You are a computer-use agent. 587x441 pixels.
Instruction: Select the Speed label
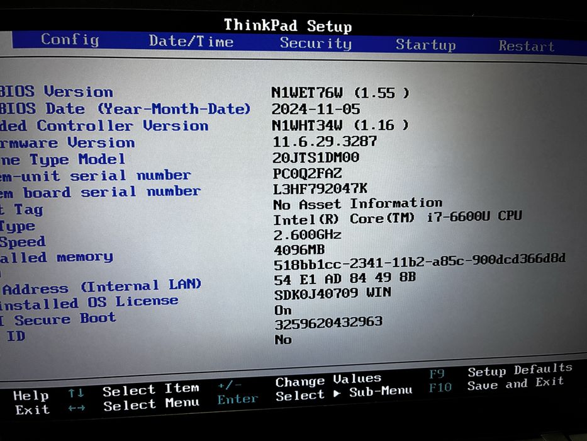[x=23, y=241]
